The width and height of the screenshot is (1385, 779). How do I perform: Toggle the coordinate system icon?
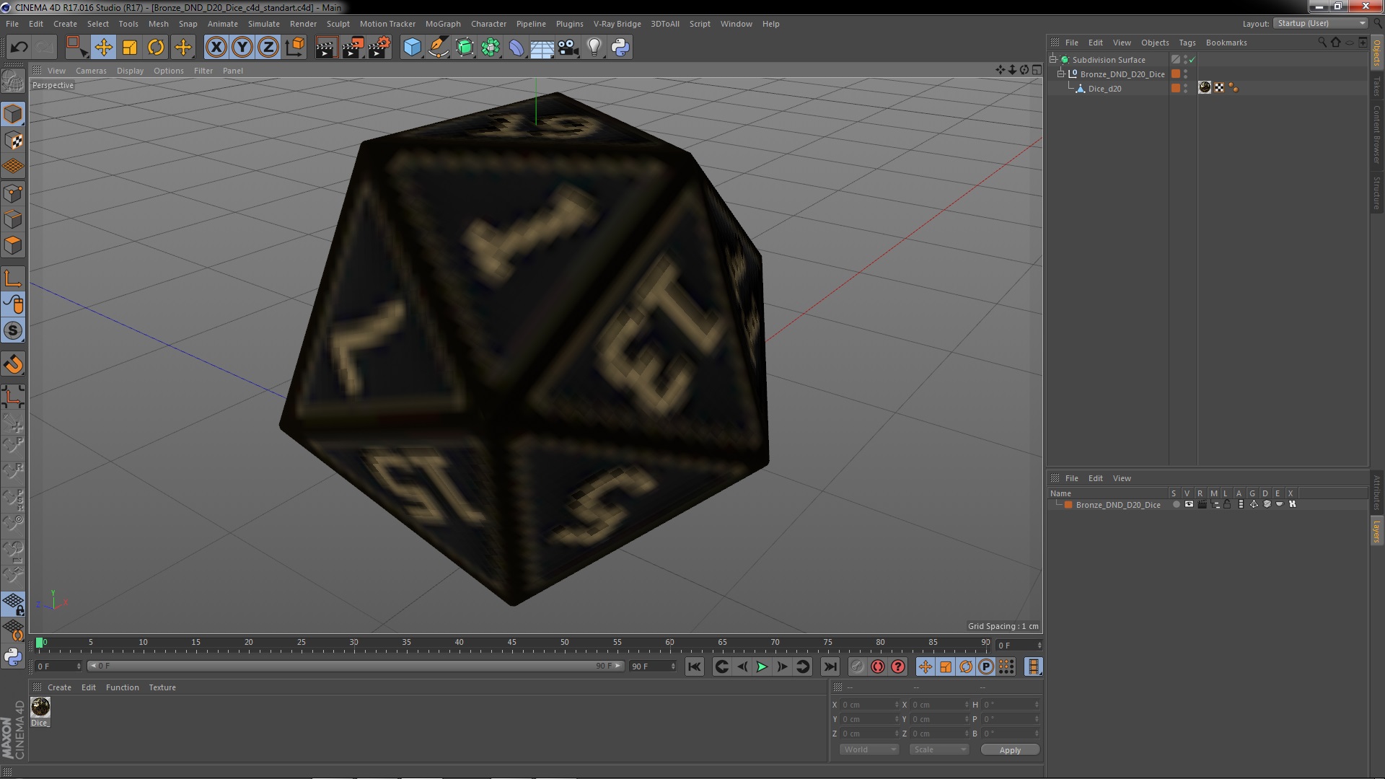pos(294,48)
